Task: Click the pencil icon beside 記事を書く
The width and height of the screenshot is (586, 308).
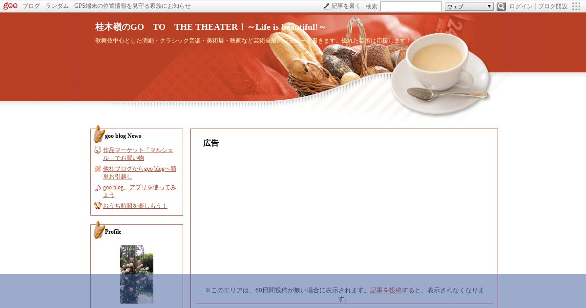Action: click(326, 6)
